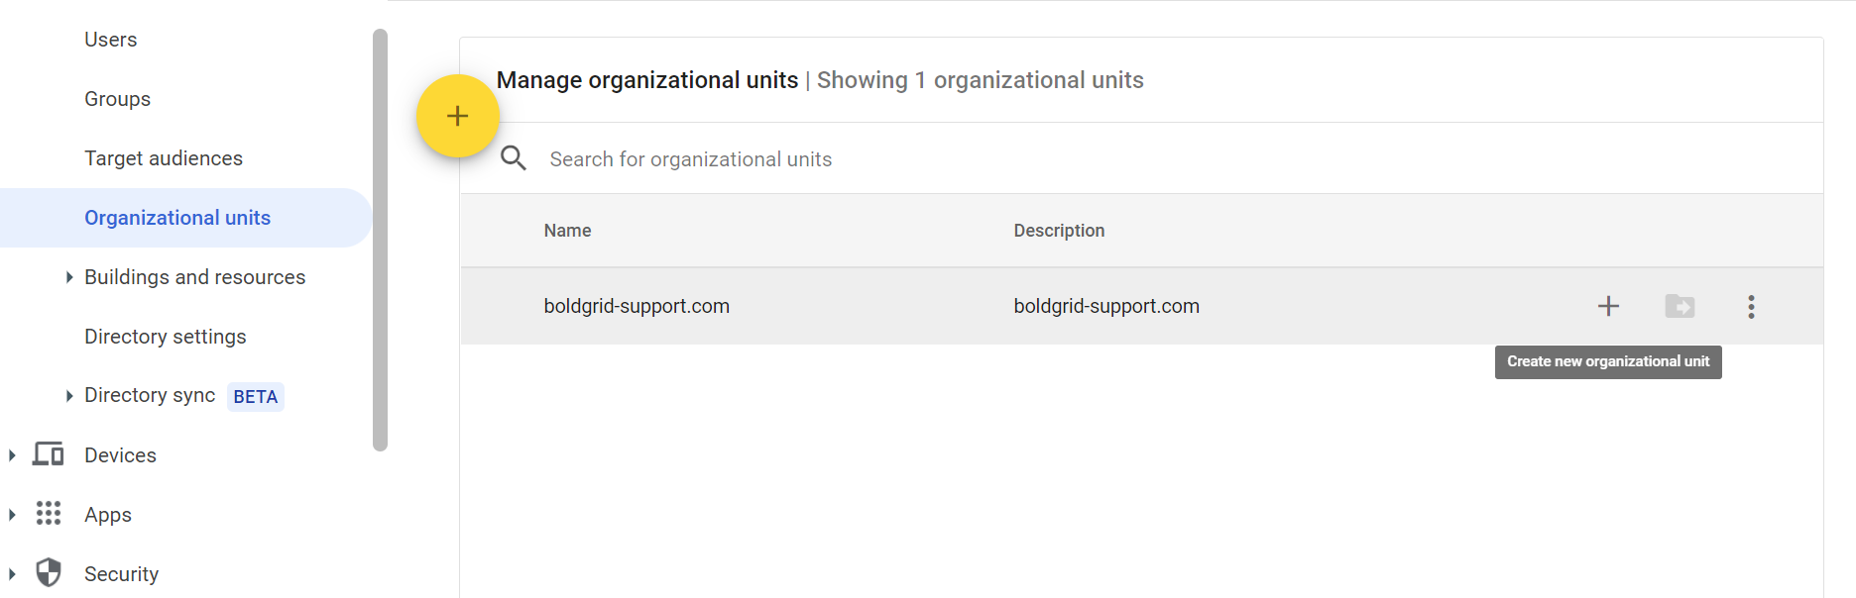Open Users in the sidebar
Viewport: 1856px width, 598px height.
111,40
